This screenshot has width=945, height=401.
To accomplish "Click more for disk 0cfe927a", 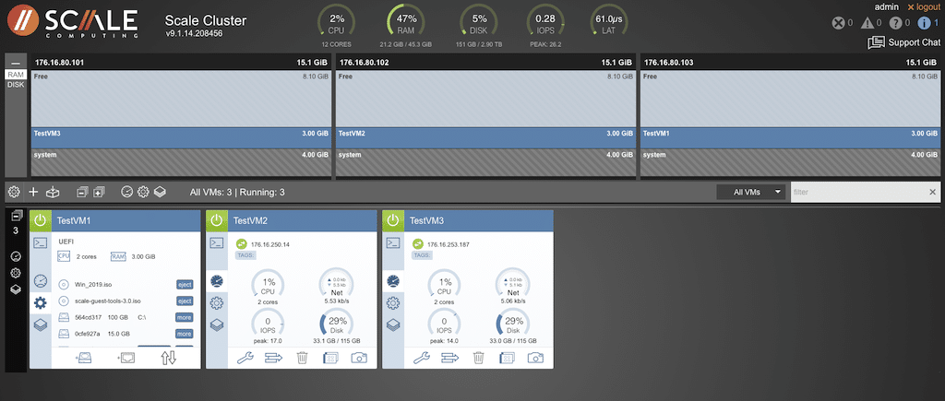I will pos(185,334).
